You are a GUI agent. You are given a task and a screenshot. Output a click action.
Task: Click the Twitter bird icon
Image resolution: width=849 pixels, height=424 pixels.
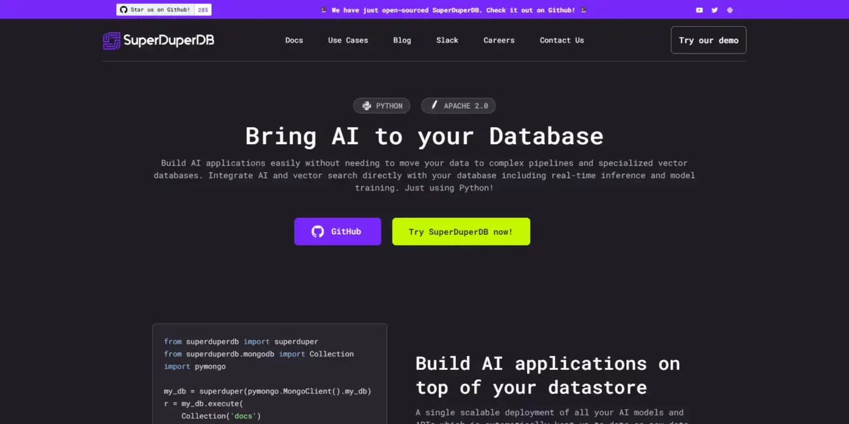714,10
